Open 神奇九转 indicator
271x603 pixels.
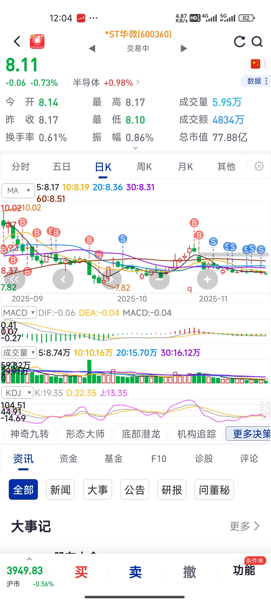click(30, 434)
